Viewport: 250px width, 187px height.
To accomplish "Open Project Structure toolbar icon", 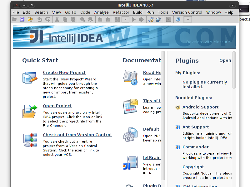I will pos(158,20).
